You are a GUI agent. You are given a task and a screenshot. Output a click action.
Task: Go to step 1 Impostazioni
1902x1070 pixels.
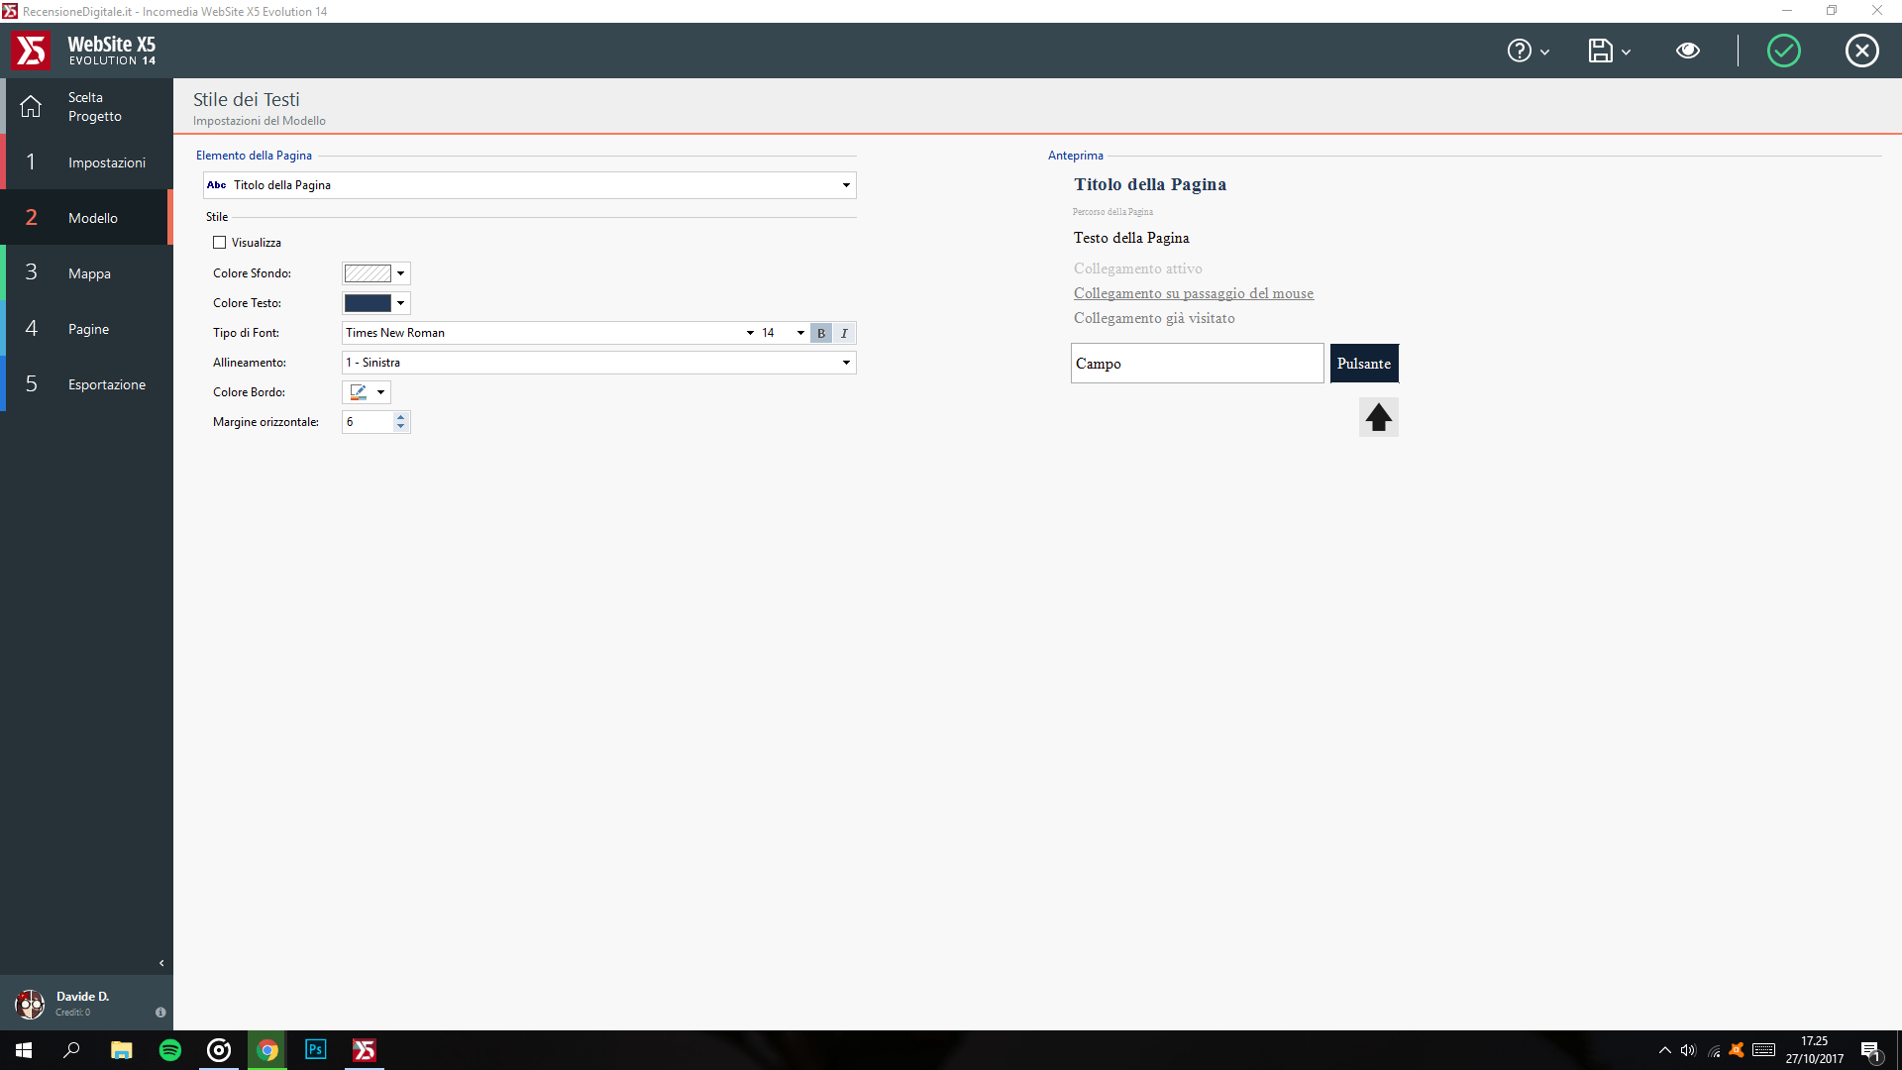pyautogui.click(x=87, y=161)
